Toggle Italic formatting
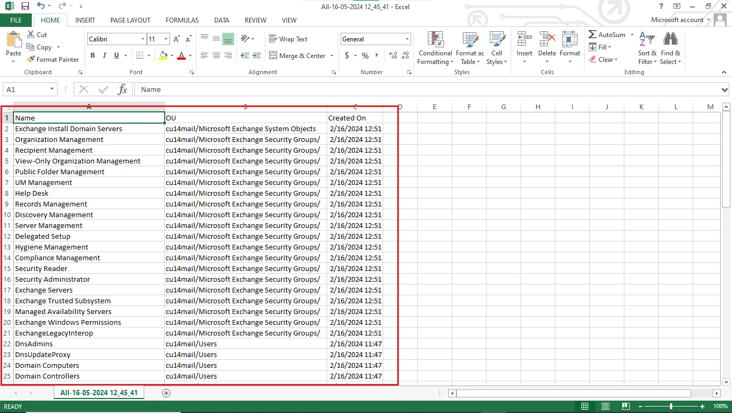This screenshot has width=732, height=413. (104, 55)
